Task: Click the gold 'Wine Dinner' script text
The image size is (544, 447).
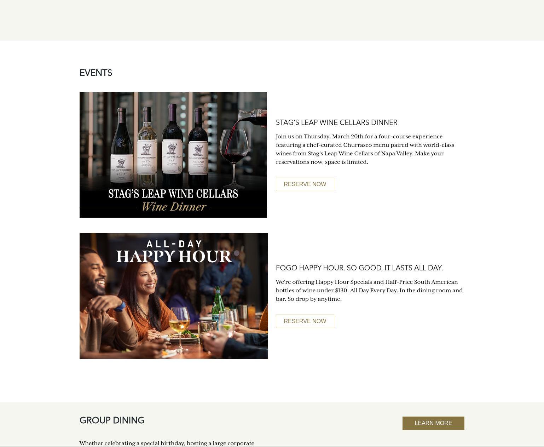Action: [x=174, y=207]
